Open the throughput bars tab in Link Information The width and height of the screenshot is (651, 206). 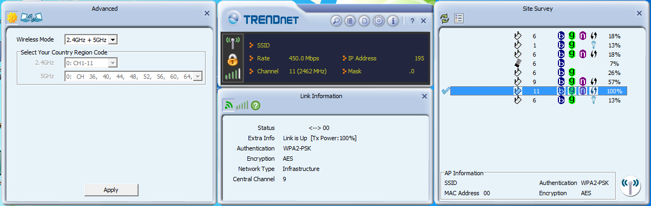[242, 106]
